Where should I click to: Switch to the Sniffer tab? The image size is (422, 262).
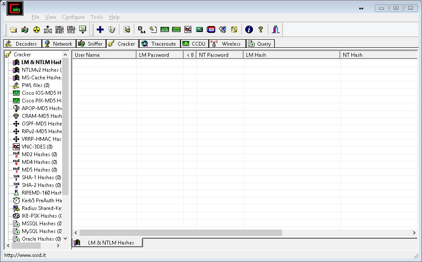click(91, 44)
